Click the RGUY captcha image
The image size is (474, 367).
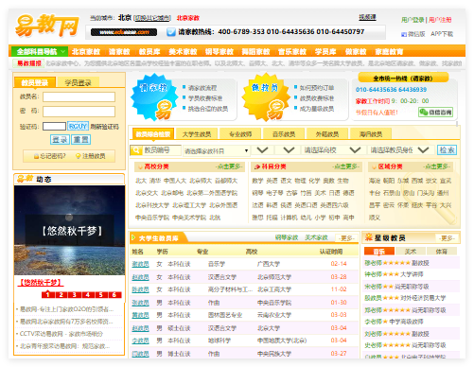78,126
